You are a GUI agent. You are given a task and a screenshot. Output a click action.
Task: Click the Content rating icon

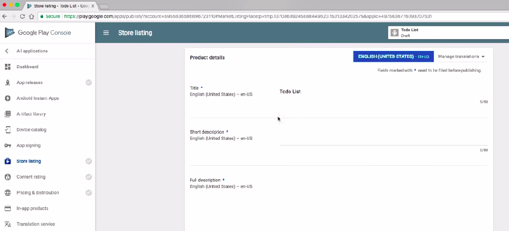coord(8,177)
